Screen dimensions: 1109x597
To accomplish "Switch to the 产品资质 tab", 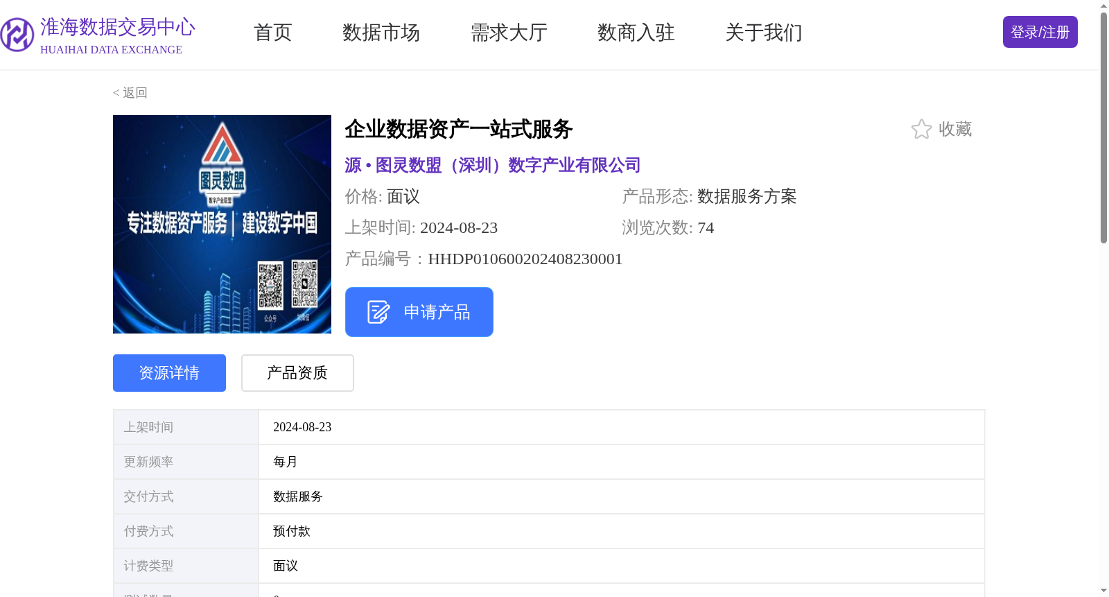I will tap(297, 373).
